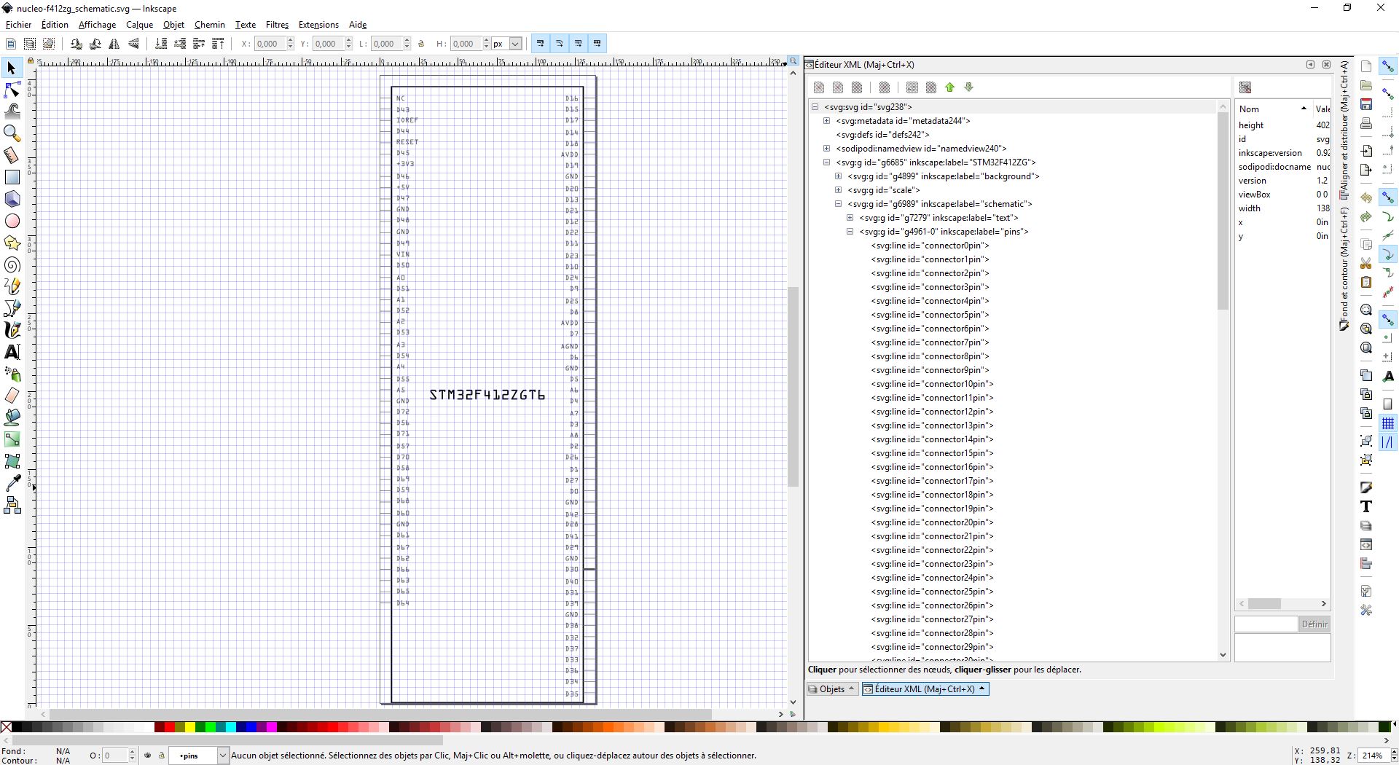Toggle the width-height ratio lock
1399x765 pixels.
[x=421, y=44]
